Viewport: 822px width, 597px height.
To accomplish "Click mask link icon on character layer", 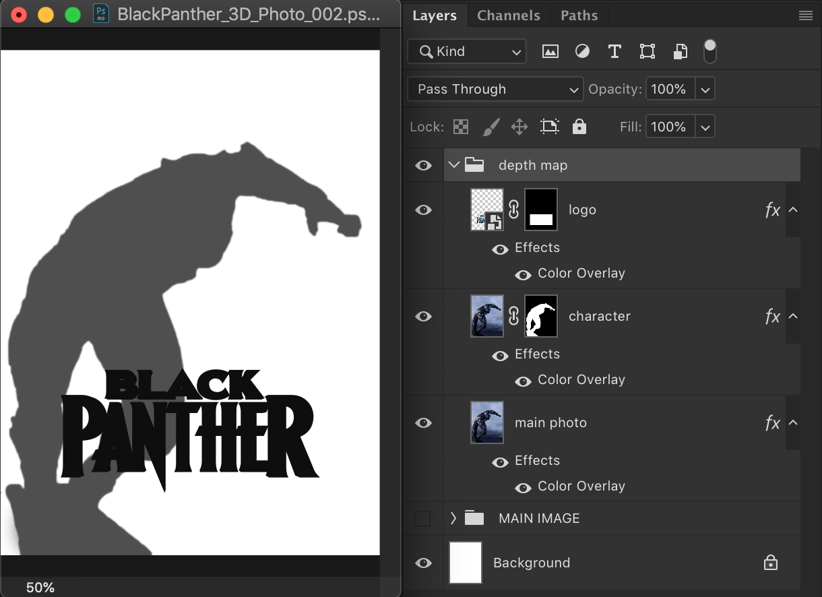I will click(513, 316).
